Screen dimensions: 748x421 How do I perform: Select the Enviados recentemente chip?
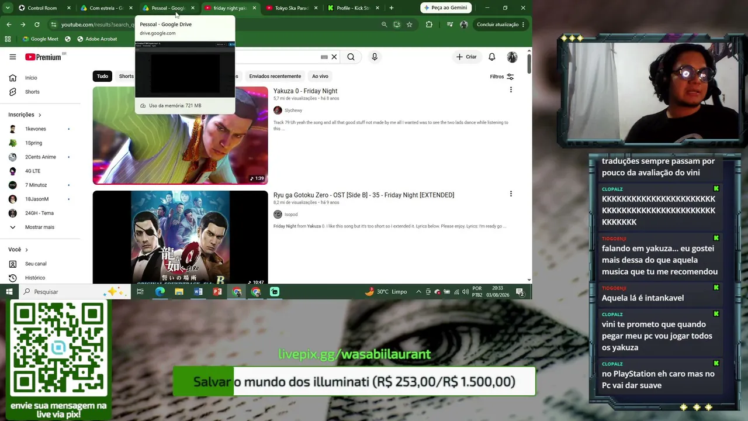click(x=275, y=77)
